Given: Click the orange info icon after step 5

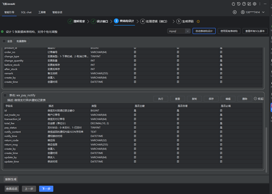Looking at the screenshot, I should [x=198, y=22].
